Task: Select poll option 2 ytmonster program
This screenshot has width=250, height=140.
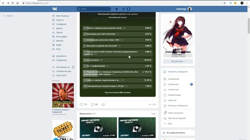Action: 118,34
